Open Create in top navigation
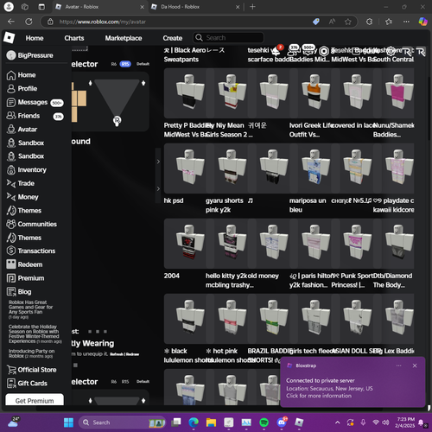Screen dimensions: 432x432 (x=173, y=38)
